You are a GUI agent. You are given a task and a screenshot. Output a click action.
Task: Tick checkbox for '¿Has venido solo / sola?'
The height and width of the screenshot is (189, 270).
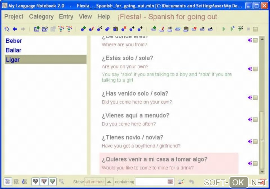[255, 98]
